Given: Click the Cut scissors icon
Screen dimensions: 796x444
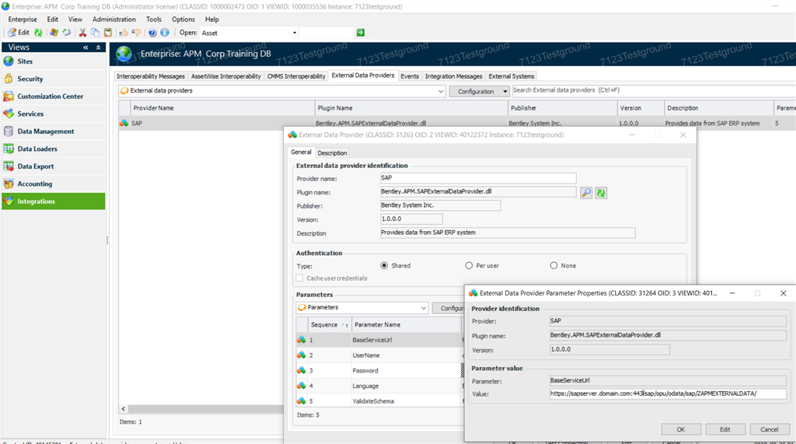Looking at the screenshot, I should 82,33.
